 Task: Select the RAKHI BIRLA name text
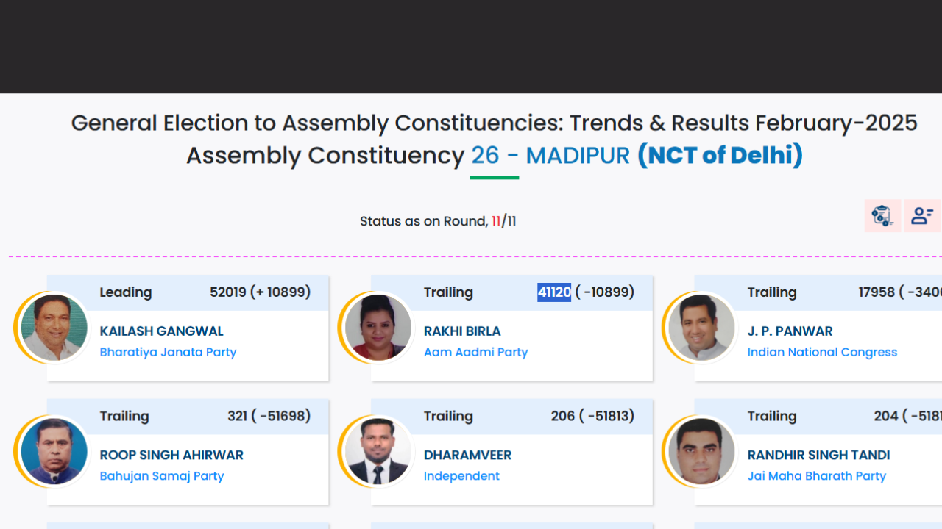point(462,331)
